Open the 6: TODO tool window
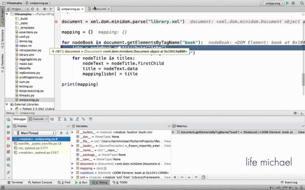Viewport: 305px width, 190px height. [x=120, y=182]
